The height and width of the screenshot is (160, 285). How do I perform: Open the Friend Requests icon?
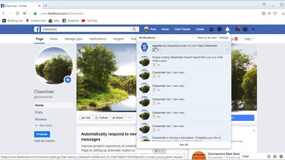[212, 29]
